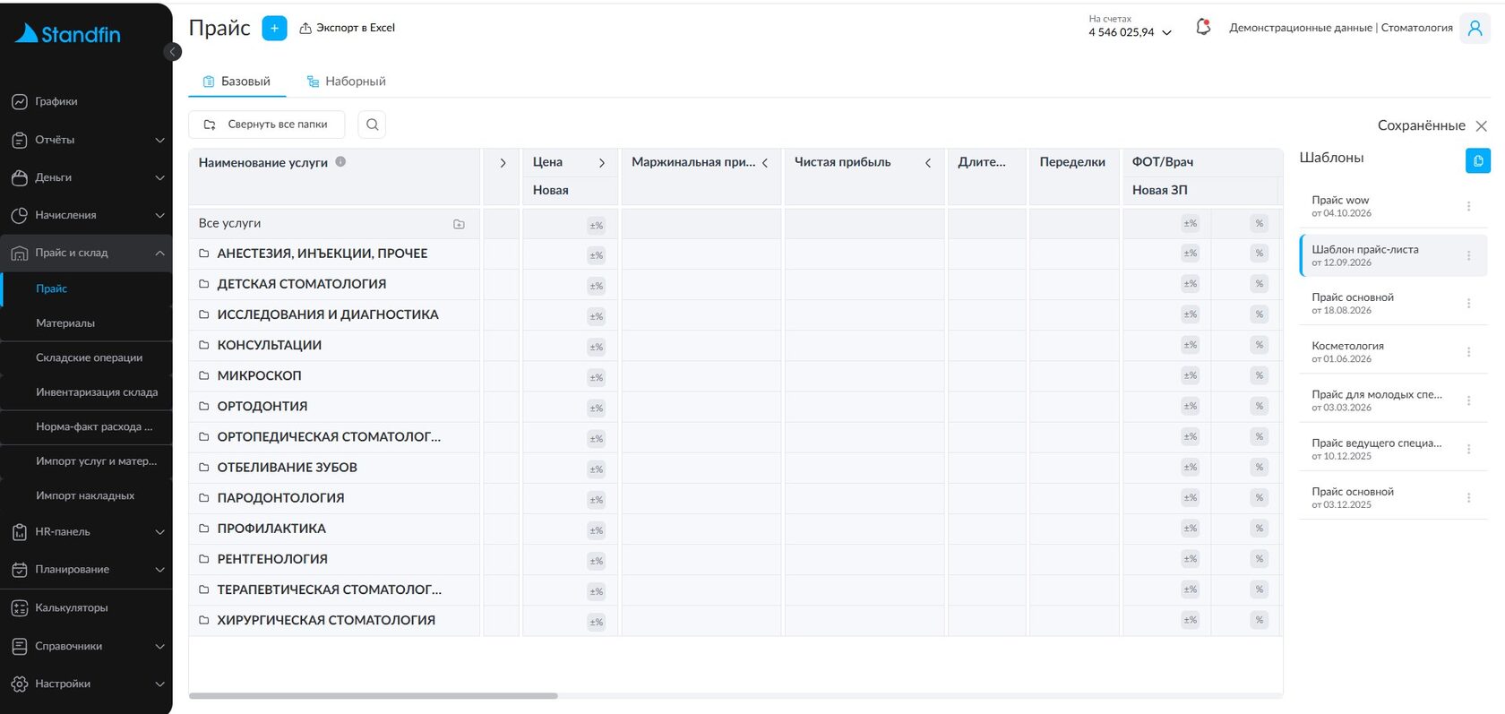This screenshot has height=714, width=1505.
Task: Click the horizontal scrollbar below the table
Action: coord(373,695)
